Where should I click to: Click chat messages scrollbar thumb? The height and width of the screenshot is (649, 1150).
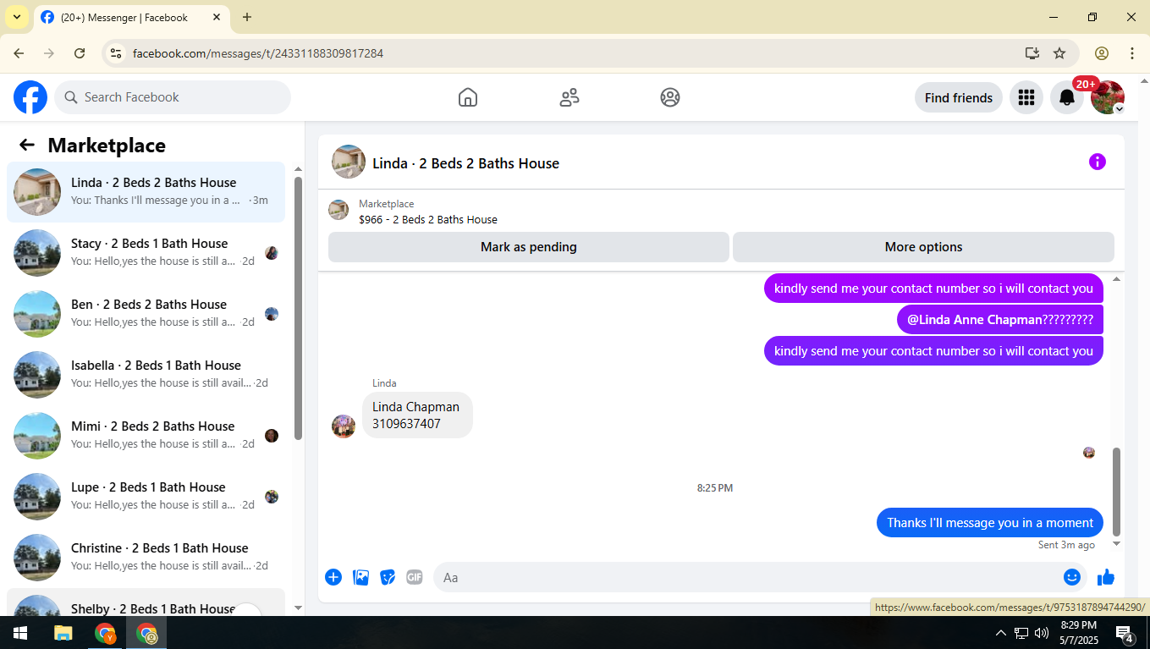[x=1116, y=492]
